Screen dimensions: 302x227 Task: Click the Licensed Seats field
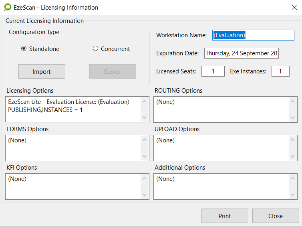213,71
